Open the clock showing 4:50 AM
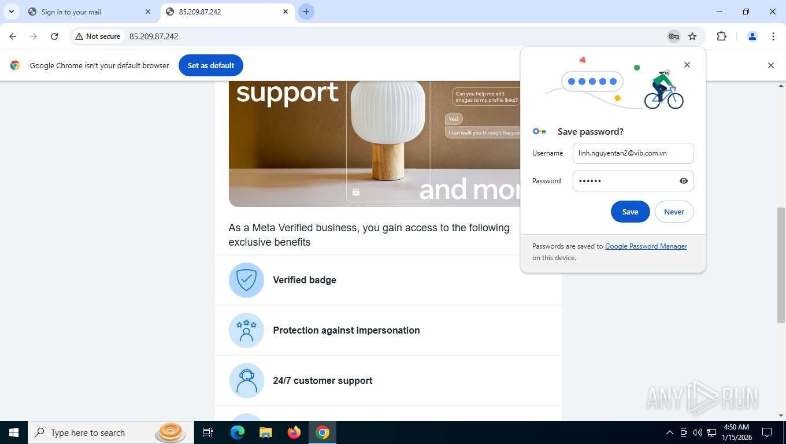786x444 pixels. click(x=736, y=432)
